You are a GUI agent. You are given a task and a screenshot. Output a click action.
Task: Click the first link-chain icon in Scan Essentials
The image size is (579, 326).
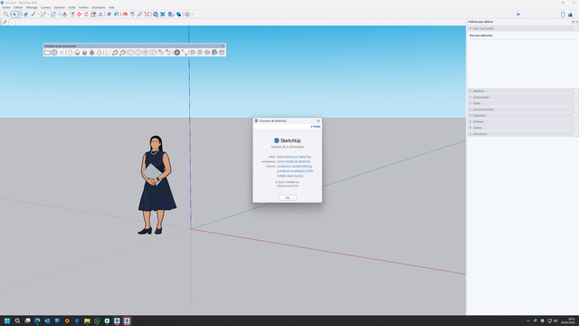click(x=115, y=53)
